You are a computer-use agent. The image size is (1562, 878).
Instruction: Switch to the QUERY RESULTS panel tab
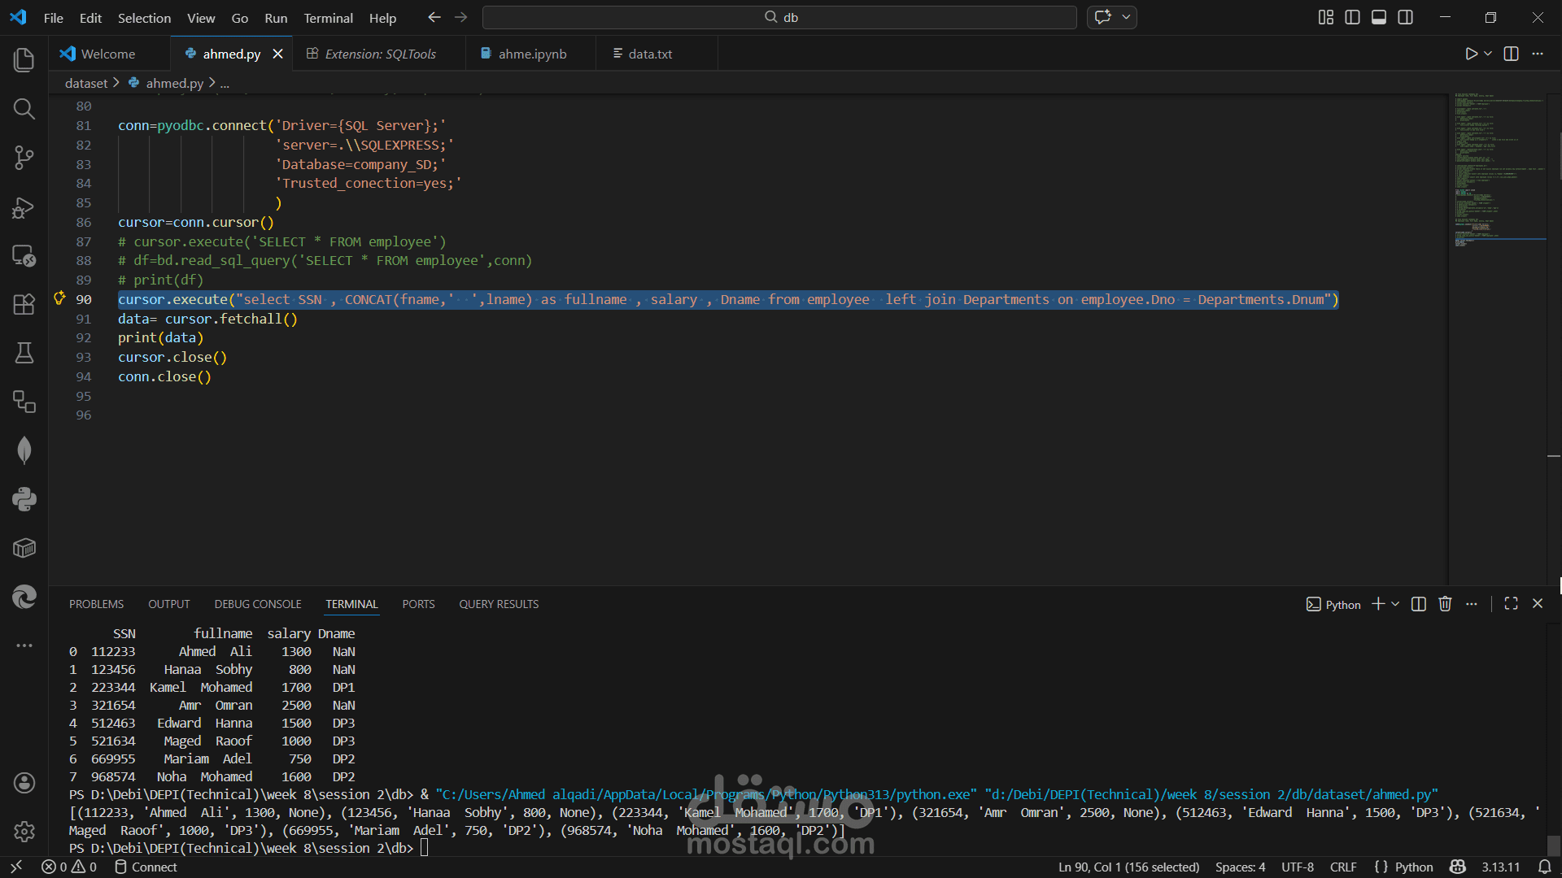click(x=499, y=604)
